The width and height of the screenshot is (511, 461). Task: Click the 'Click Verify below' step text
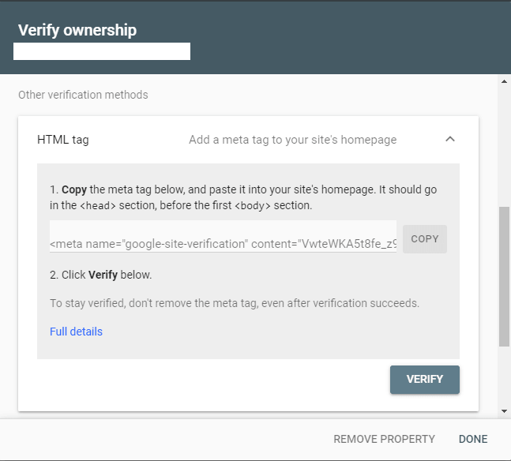pos(101,275)
